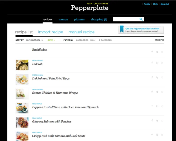Switch to the import recipe tab
This screenshot has width=176, height=141.
[50, 32]
